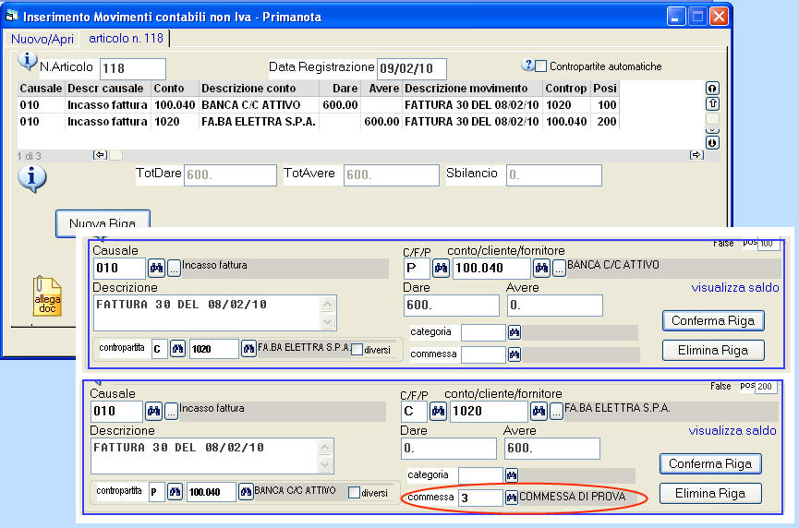Image resolution: width=799 pixels, height=528 pixels.
Task: Move up one row with up arrow icon
Action: point(712,104)
